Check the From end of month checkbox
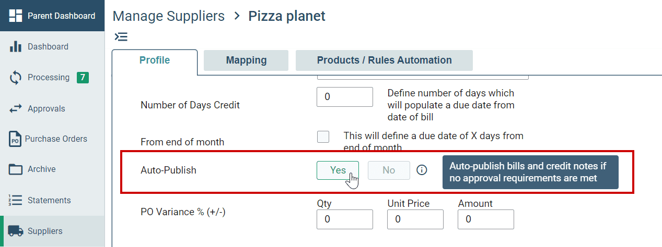Screen dimensions: 662x247 [323, 137]
